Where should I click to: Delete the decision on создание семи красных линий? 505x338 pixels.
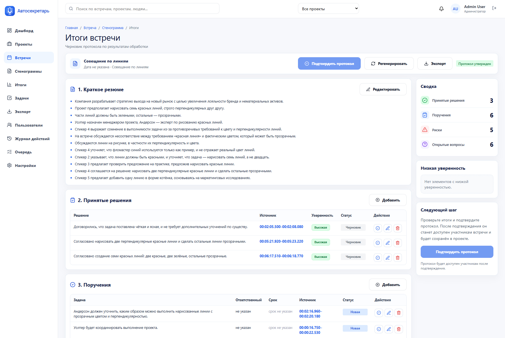tap(397, 258)
